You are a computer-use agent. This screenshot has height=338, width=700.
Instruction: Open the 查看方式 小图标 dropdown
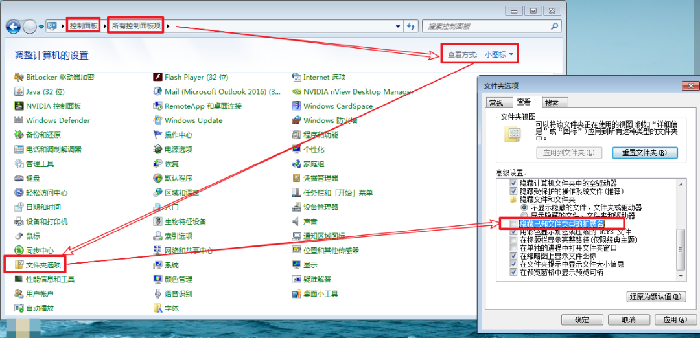(499, 54)
